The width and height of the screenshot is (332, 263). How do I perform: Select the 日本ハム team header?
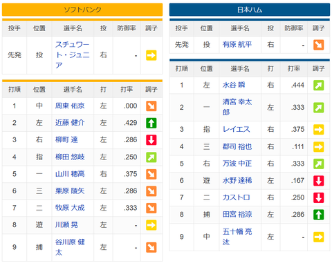pos(250,10)
